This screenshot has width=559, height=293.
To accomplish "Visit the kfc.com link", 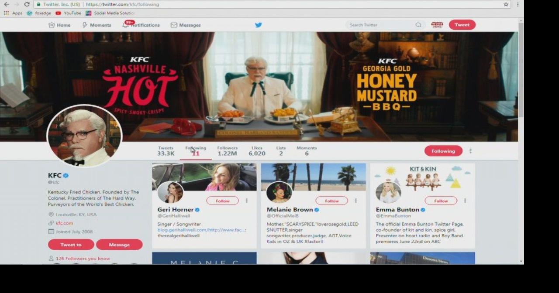I will point(64,223).
